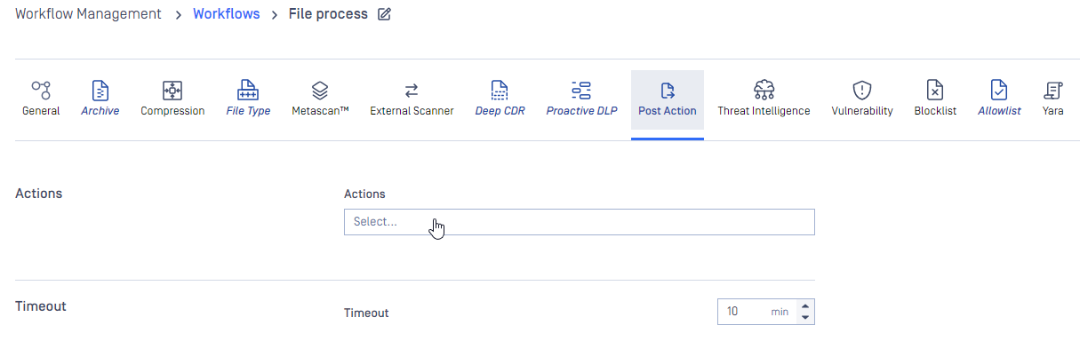Select the Post Action tab label
Screen dimensions: 1080x349
668,111
